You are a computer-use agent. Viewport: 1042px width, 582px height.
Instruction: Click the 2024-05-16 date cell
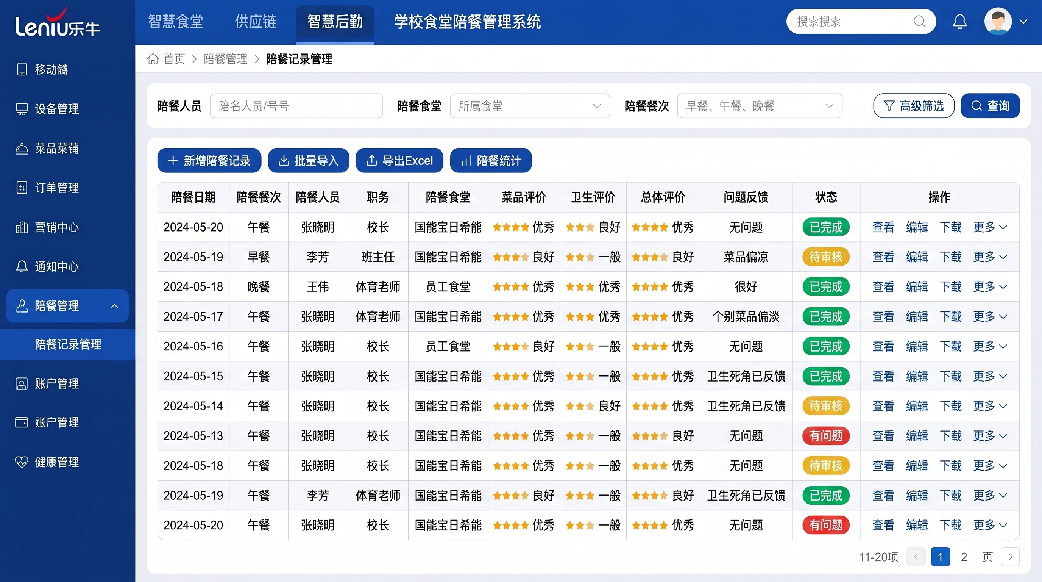coord(193,346)
